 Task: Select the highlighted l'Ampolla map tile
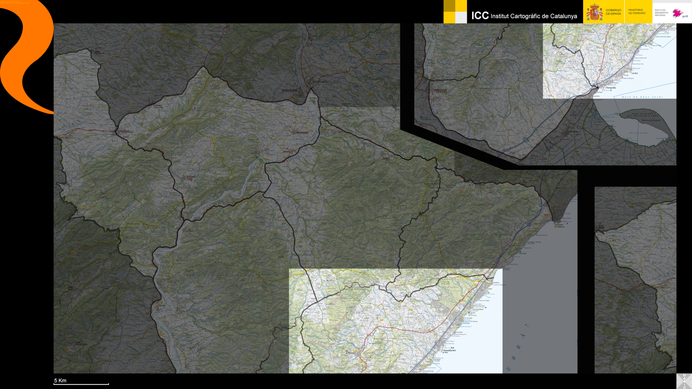click(609, 61)
